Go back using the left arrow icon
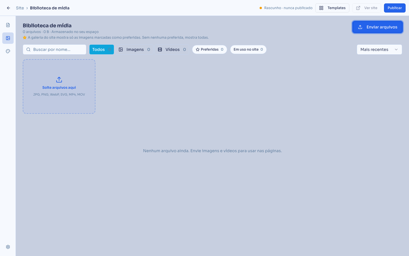The width and height of the screenshot is (409, 256). pyautogui.click(x=9, y=8)
